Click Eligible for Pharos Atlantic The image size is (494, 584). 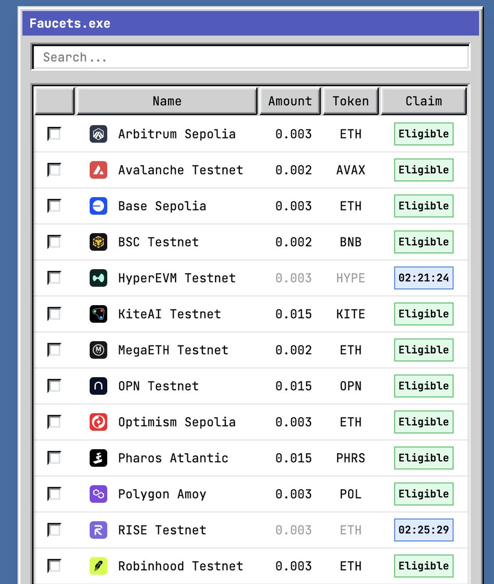(424, 458)
